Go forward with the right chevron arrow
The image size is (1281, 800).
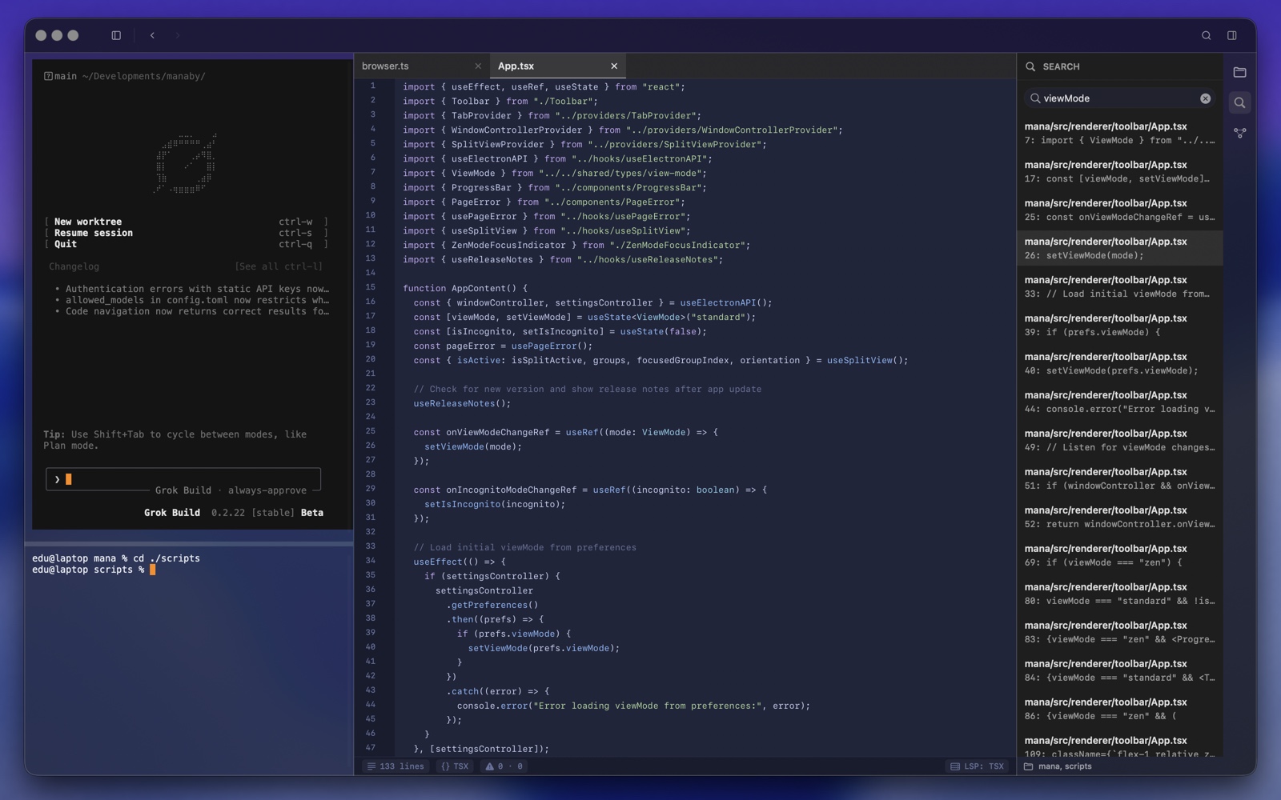tap(177, 35)
